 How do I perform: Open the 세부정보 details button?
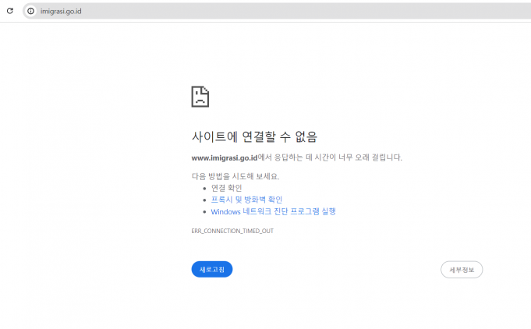point(462,270)
